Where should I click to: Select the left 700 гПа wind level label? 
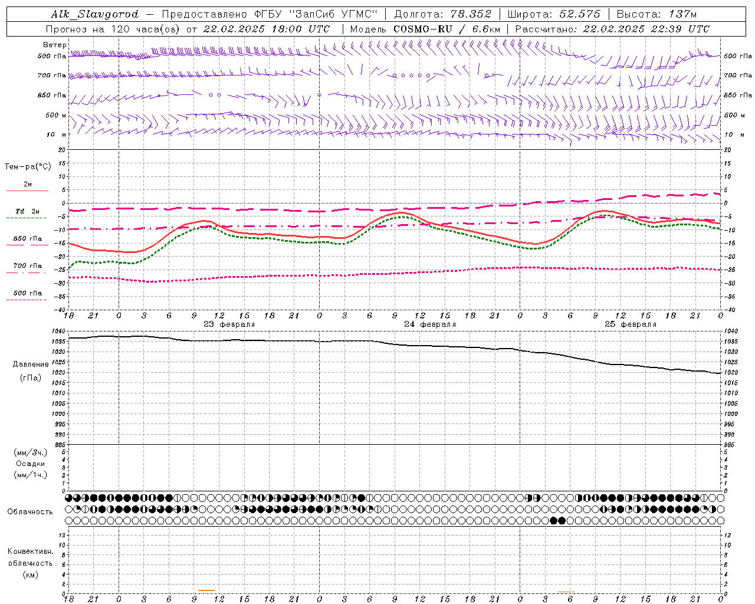click(x=52, y=75)
